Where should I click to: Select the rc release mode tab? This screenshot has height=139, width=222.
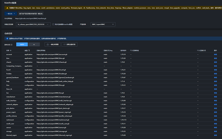coord(34,44)
